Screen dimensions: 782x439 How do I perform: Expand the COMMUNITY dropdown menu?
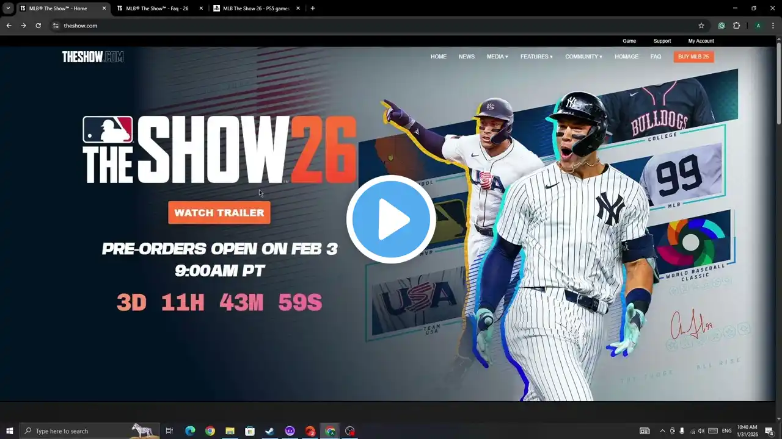click(x=583, y=57)
